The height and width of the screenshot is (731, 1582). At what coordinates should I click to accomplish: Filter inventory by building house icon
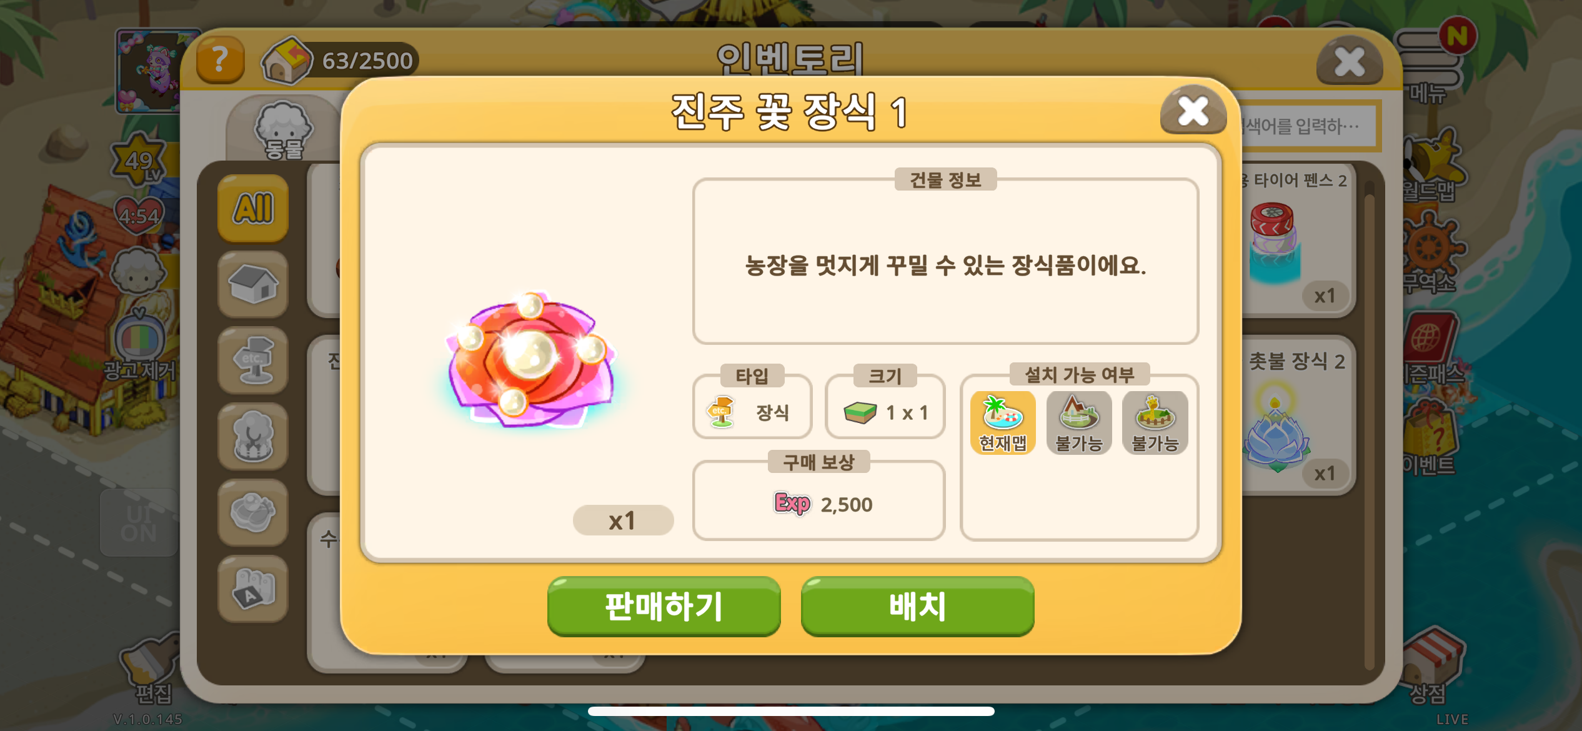point(253,284)
